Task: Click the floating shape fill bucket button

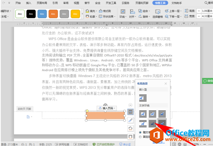Action: (130, 128)
